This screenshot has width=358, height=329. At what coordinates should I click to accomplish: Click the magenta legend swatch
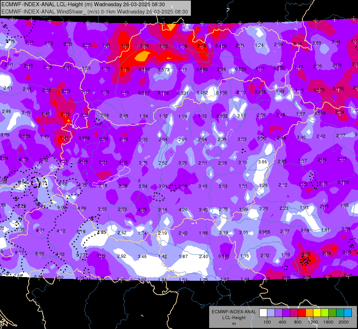(x=294, y=313)
